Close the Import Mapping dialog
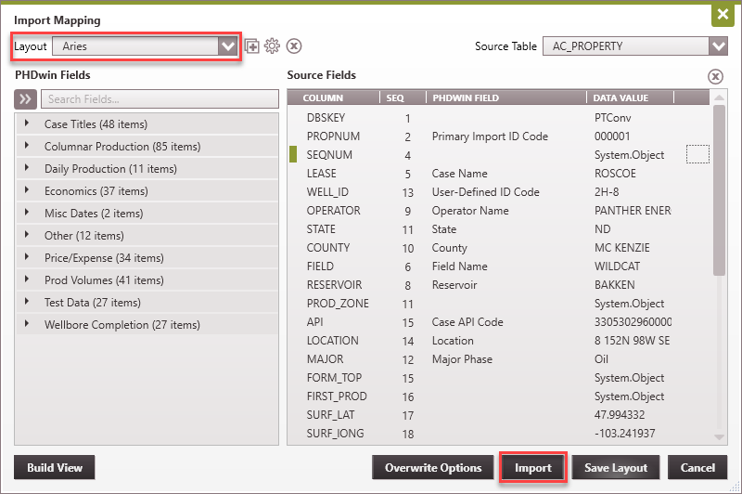 click(723, 14)
